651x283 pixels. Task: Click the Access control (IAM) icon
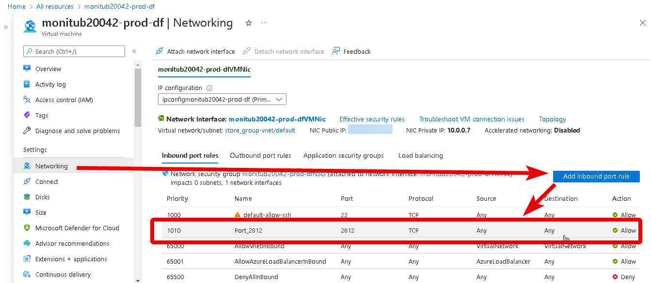point(27,100)
